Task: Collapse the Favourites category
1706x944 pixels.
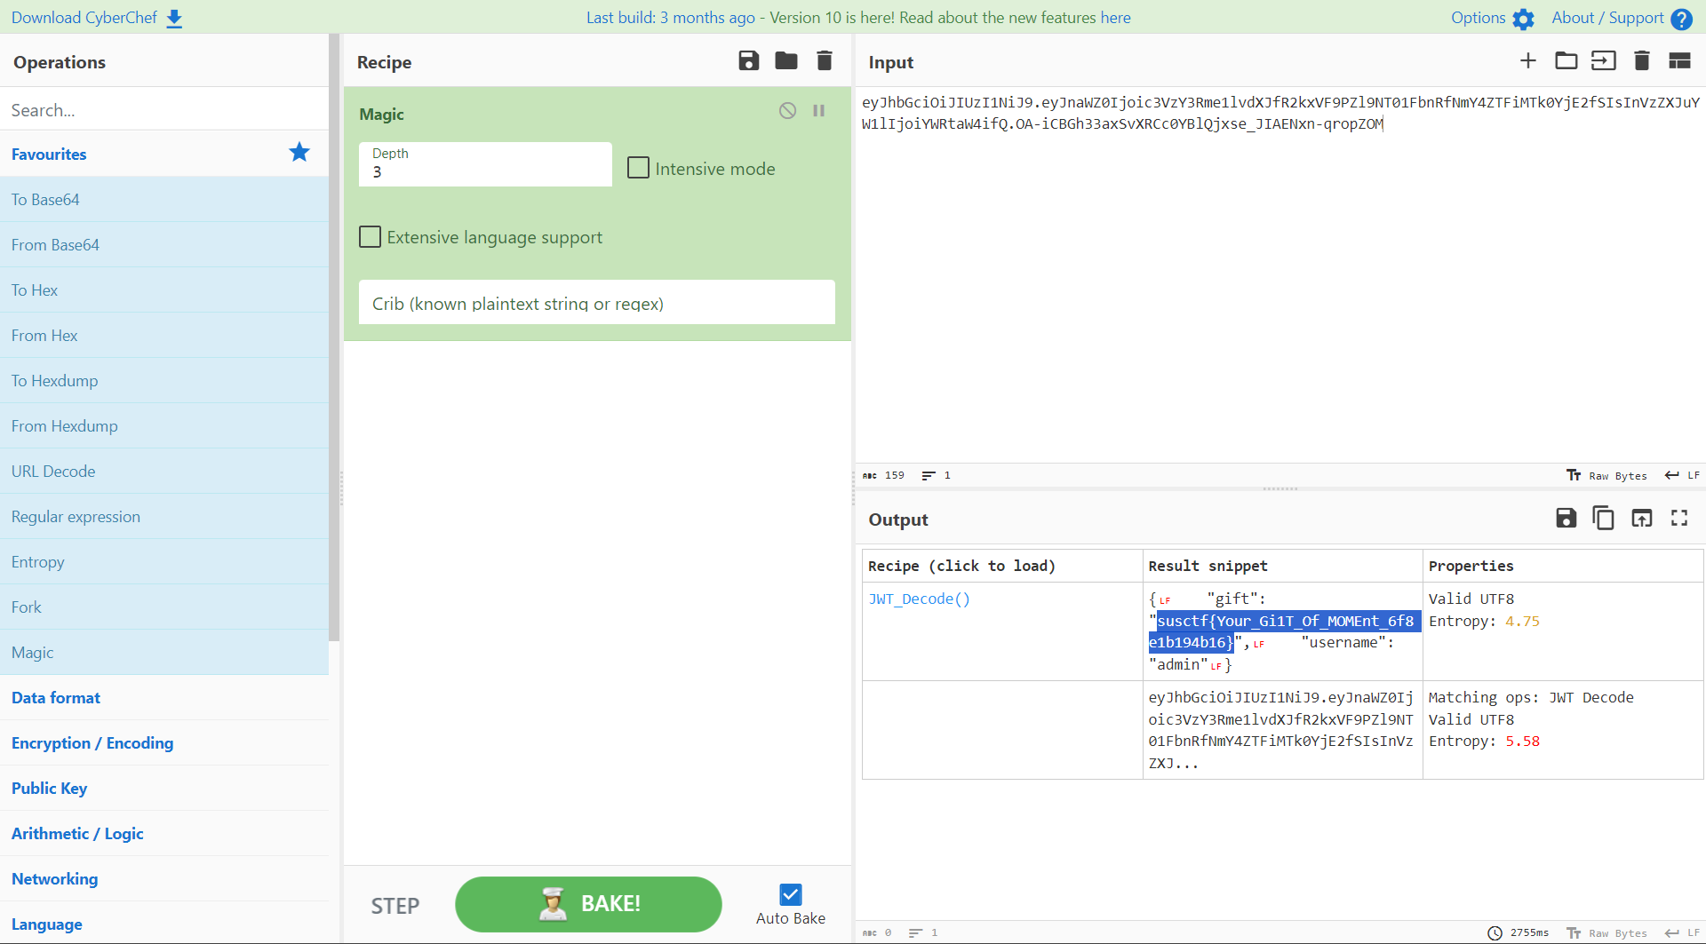Action: click(x=49, y=155)
